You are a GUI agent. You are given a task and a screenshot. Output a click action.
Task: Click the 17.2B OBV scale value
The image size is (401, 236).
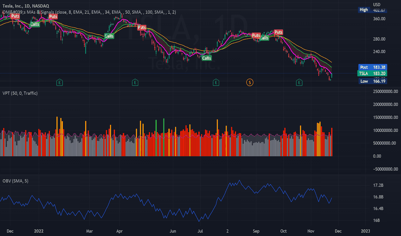coord(378,185)
